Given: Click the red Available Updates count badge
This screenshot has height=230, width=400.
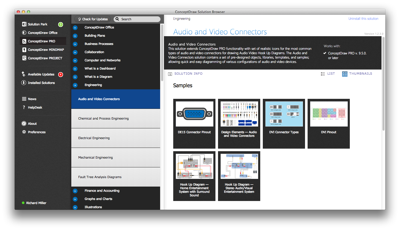Looking at the screenshot, I should point(60,74).
